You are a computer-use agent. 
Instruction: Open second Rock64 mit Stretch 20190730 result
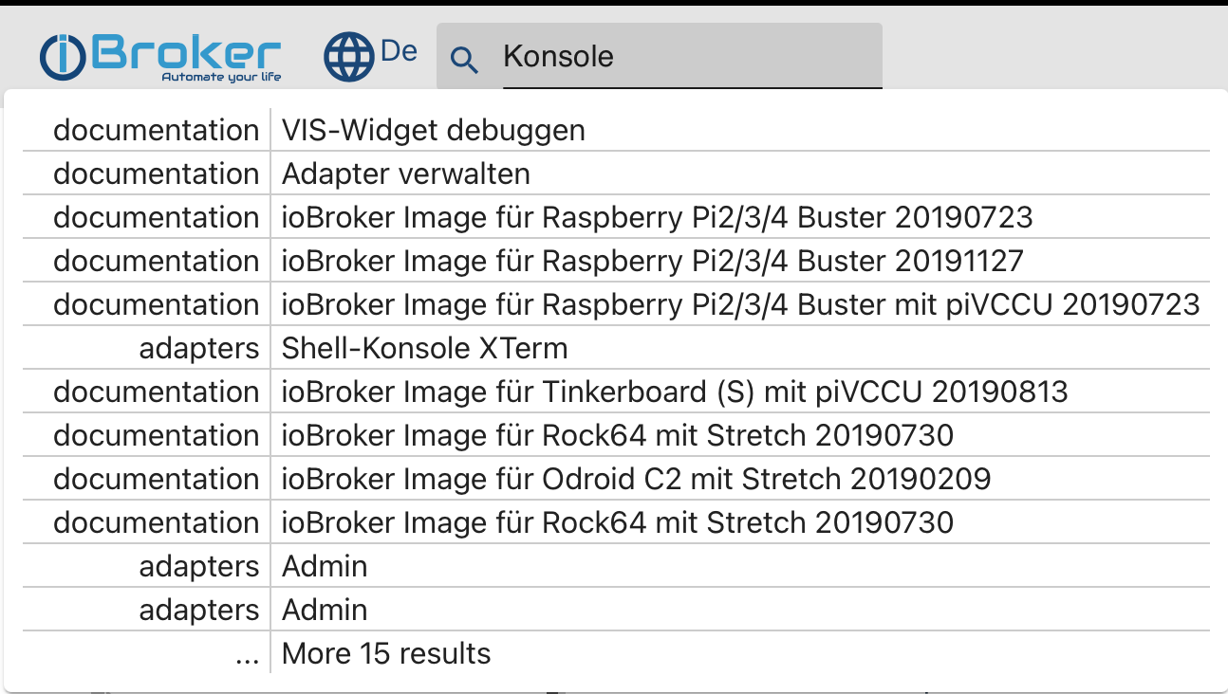point(617,522)
